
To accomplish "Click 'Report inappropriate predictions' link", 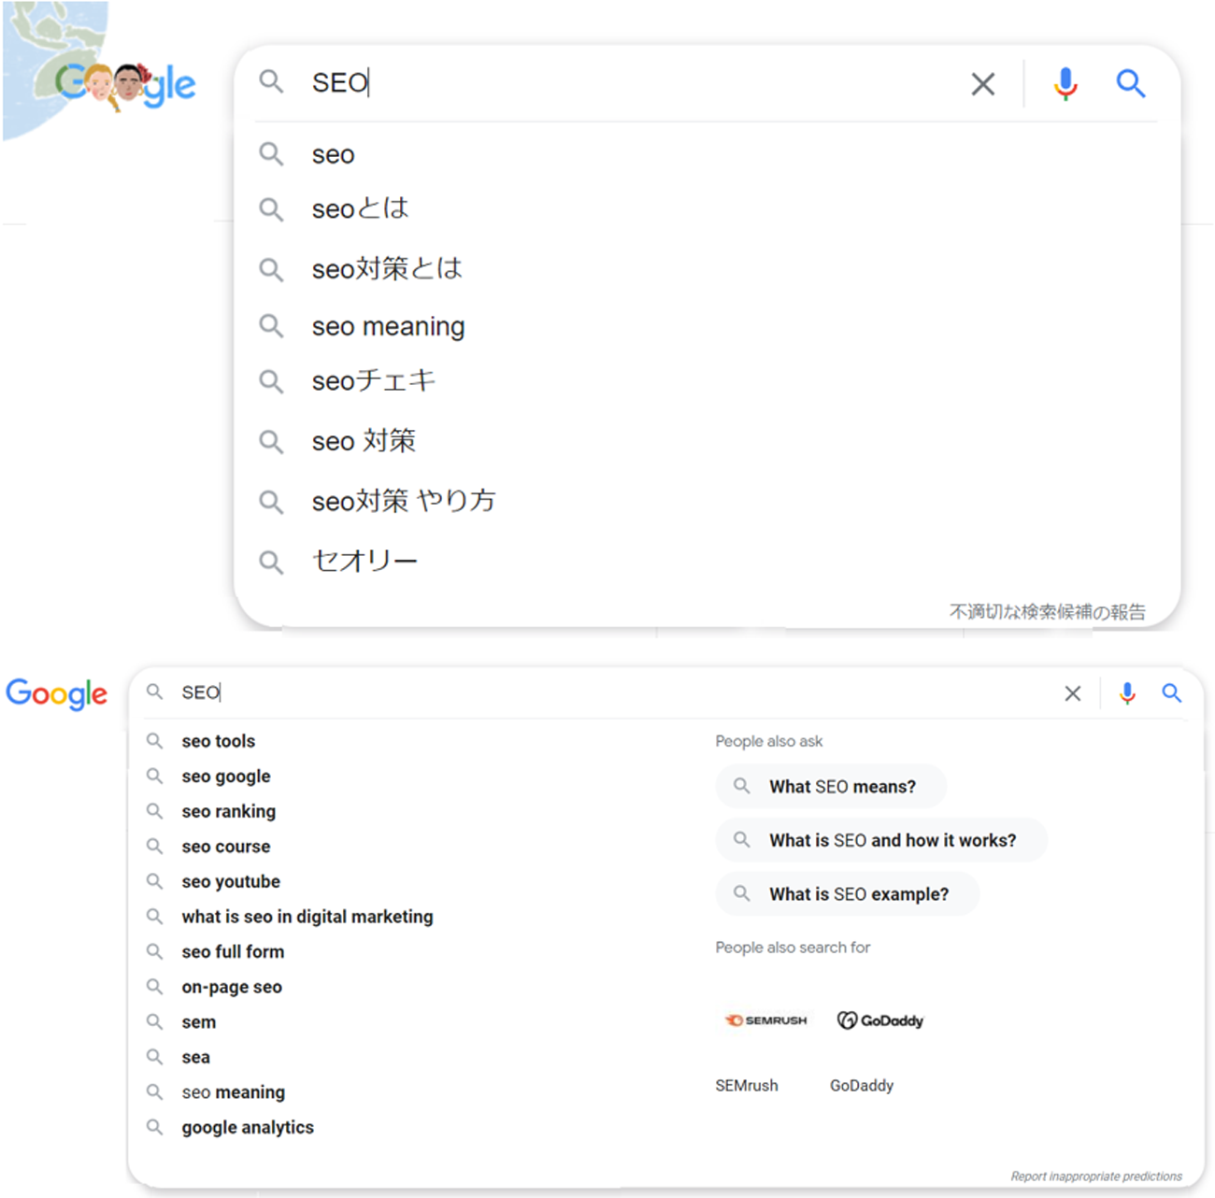I will [x=1096, y=1176].
